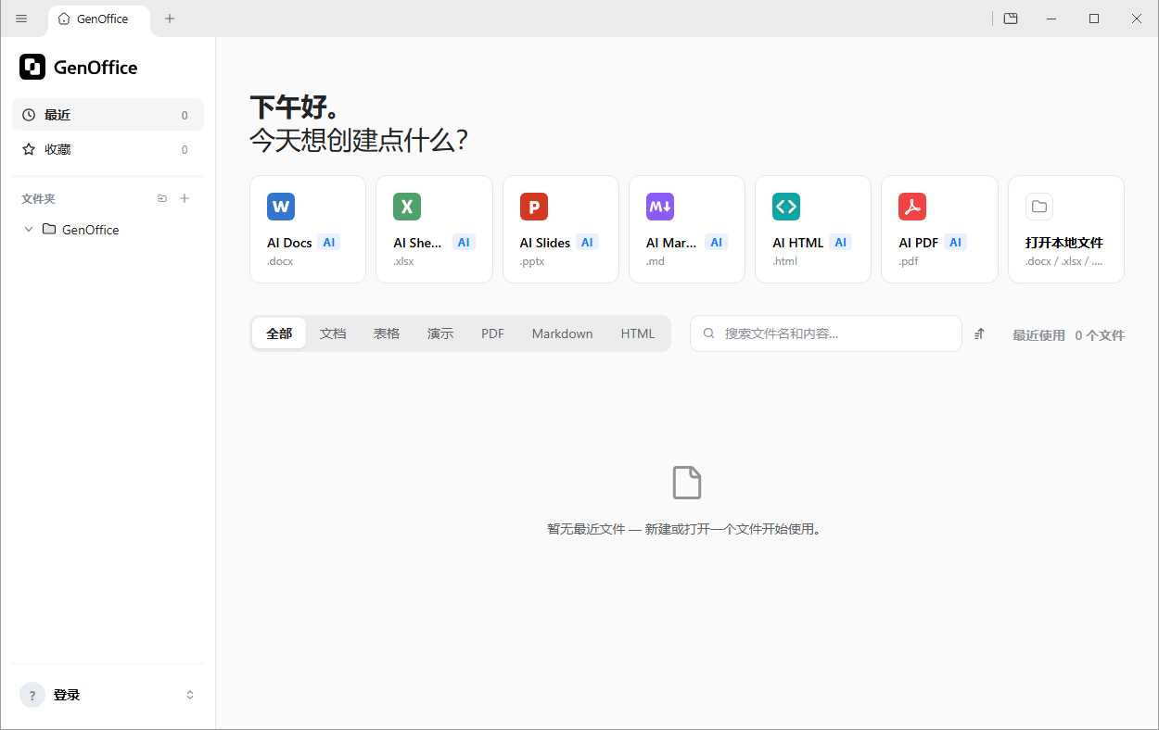Select the Markdown filter tab
This screenshot has width=1159, height=730.
(x=562, y=334)
